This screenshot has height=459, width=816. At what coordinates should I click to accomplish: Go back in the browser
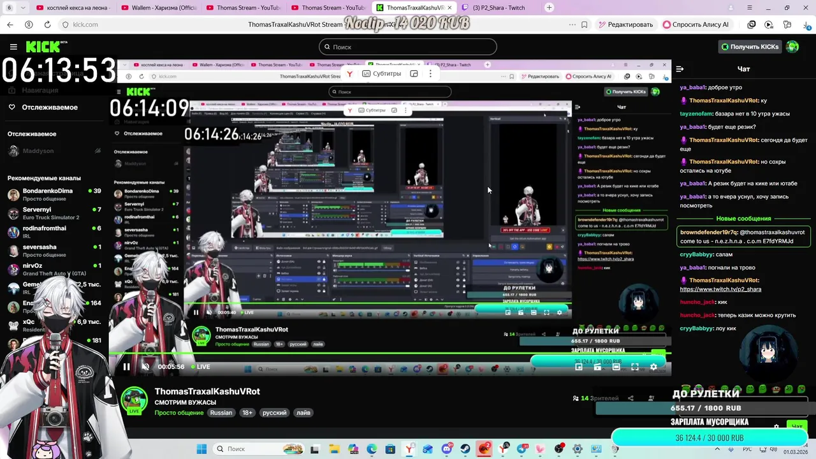[x=10, y=24]
